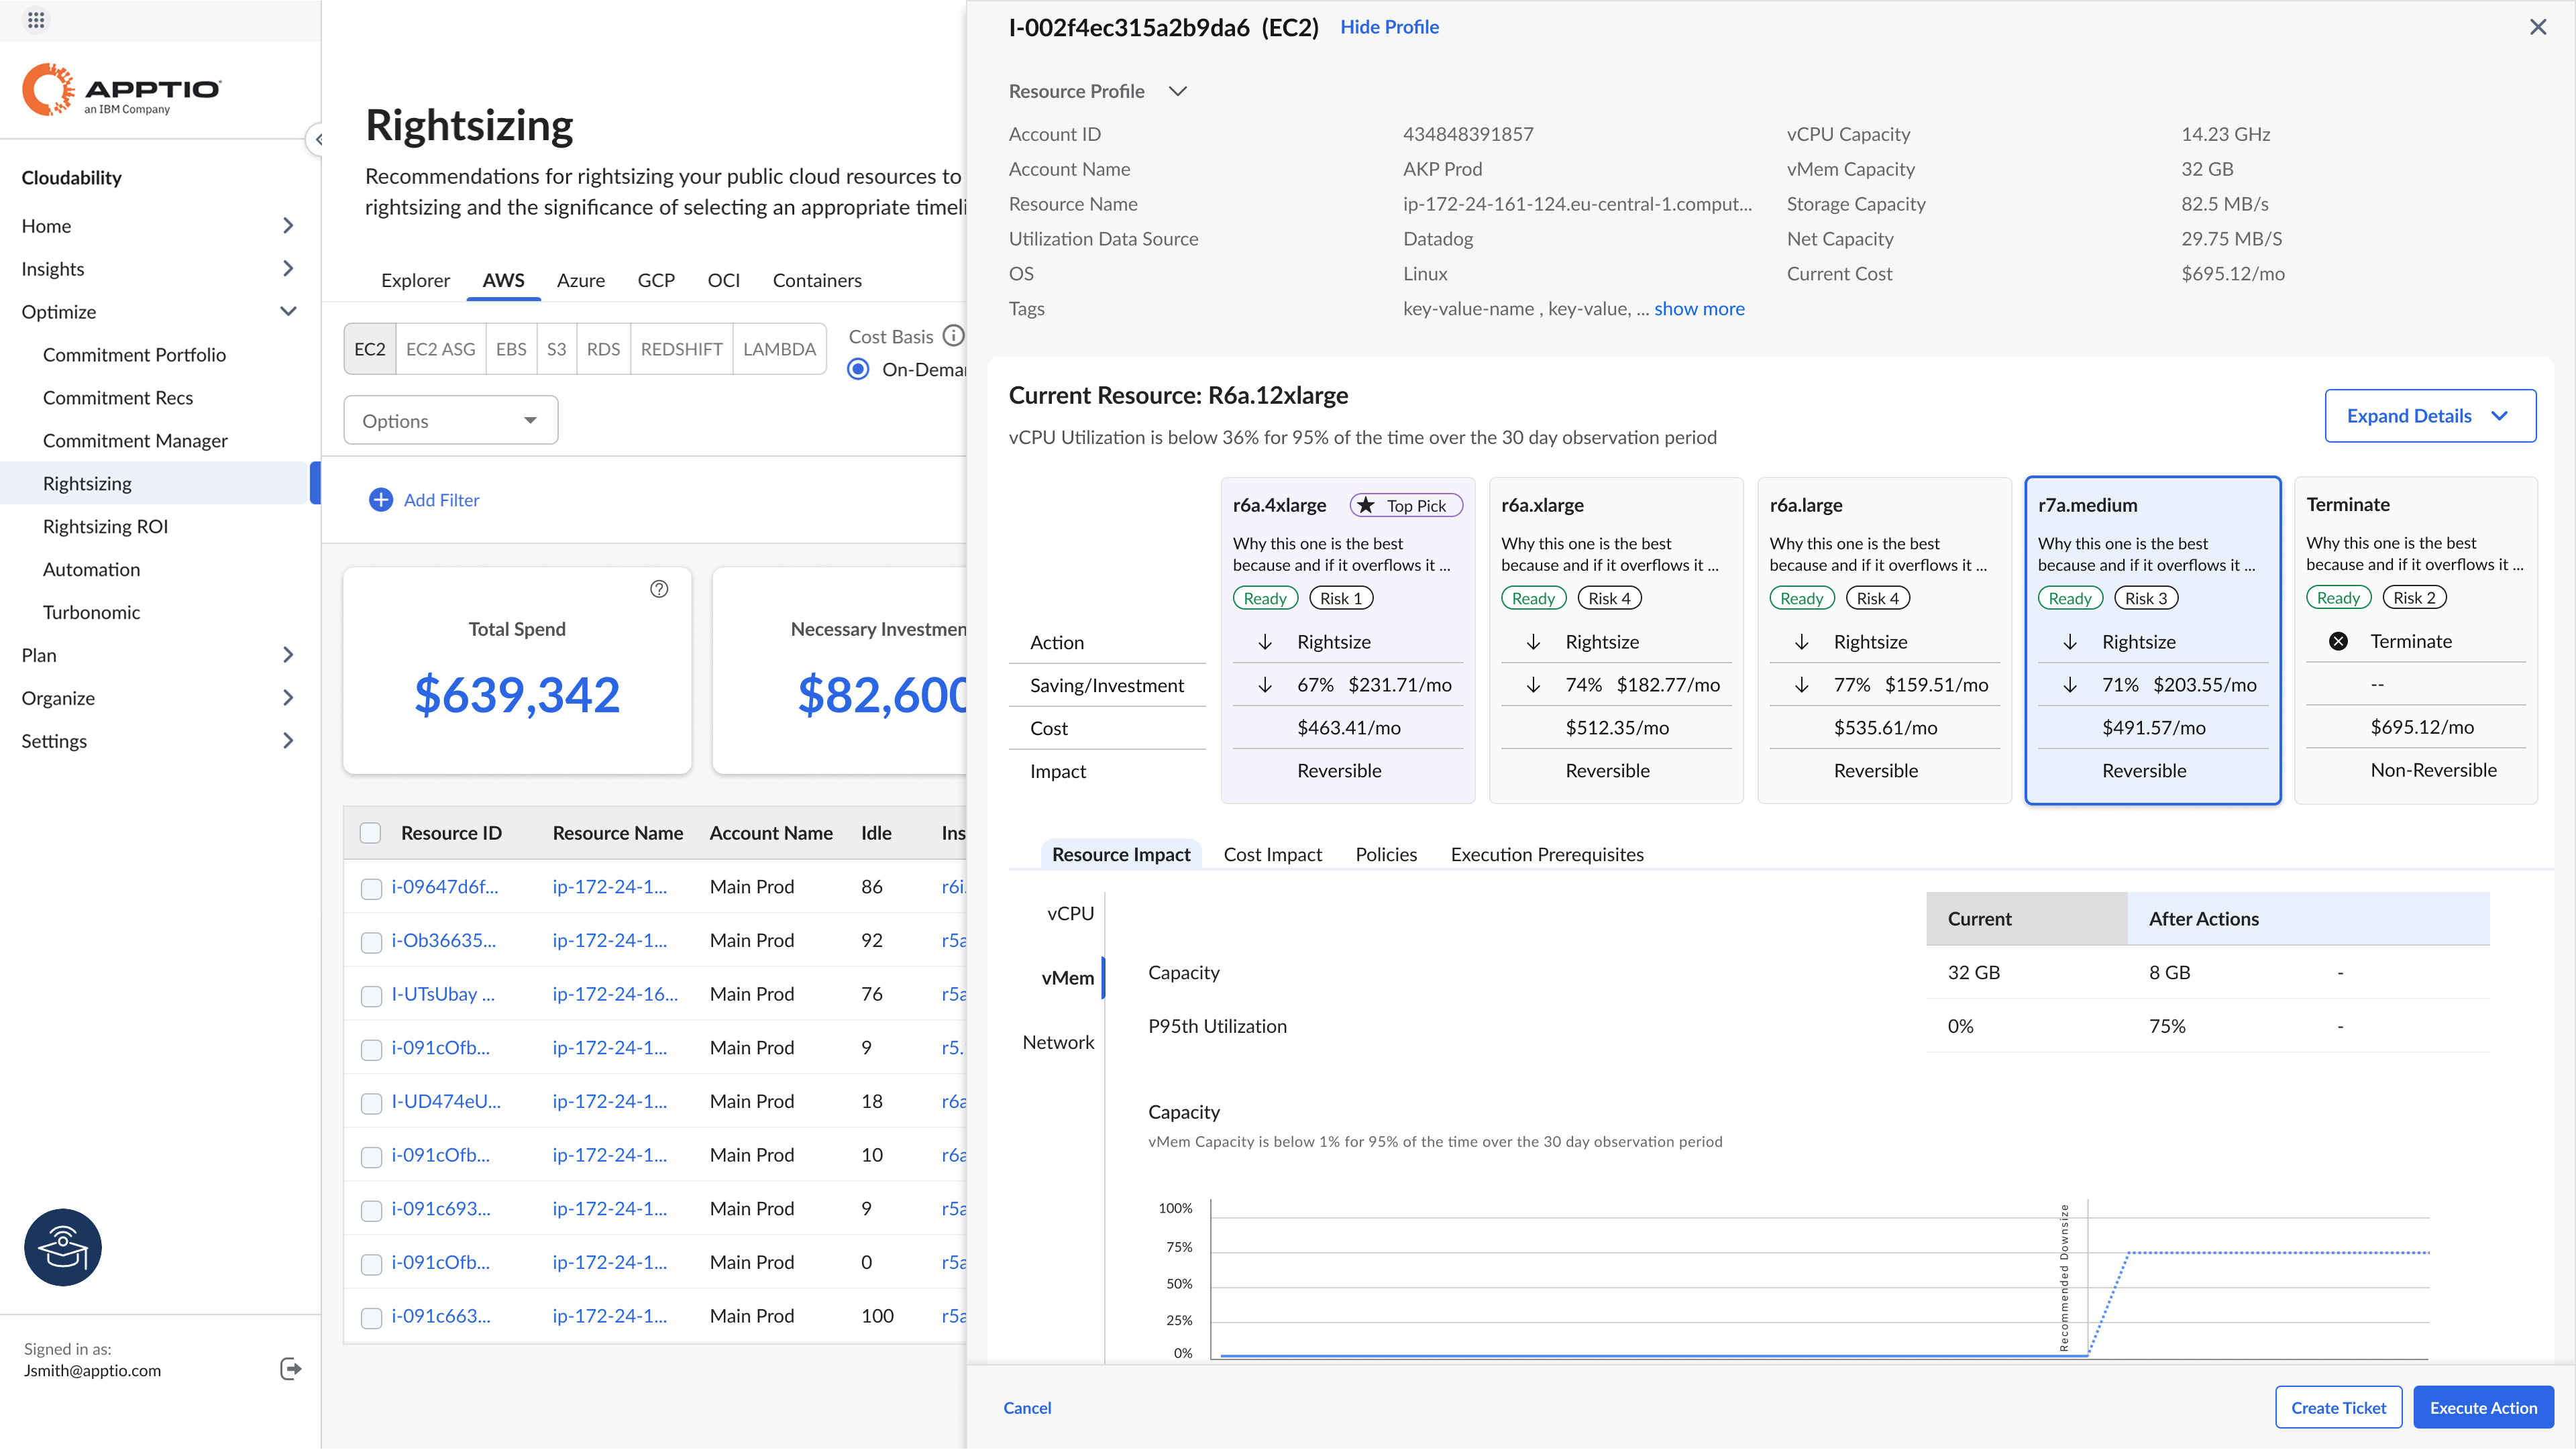Open the Execution Prerequisites tab
The width and height of the screenshot is (2576, 1450).
coord(1547,854)
